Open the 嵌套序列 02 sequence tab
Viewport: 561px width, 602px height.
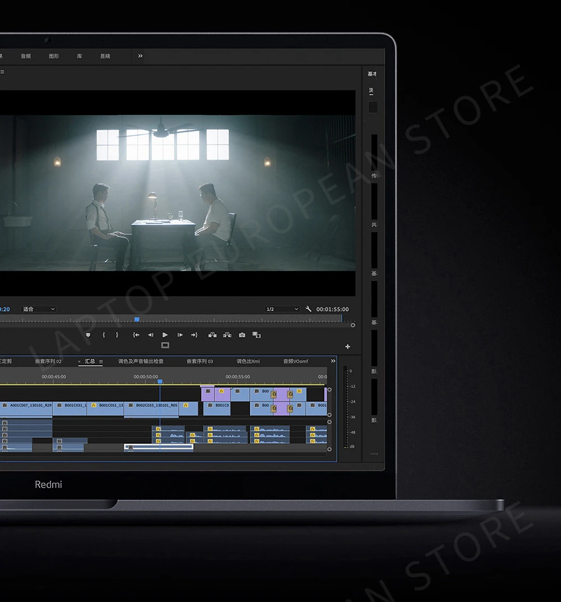pos(48,361)
